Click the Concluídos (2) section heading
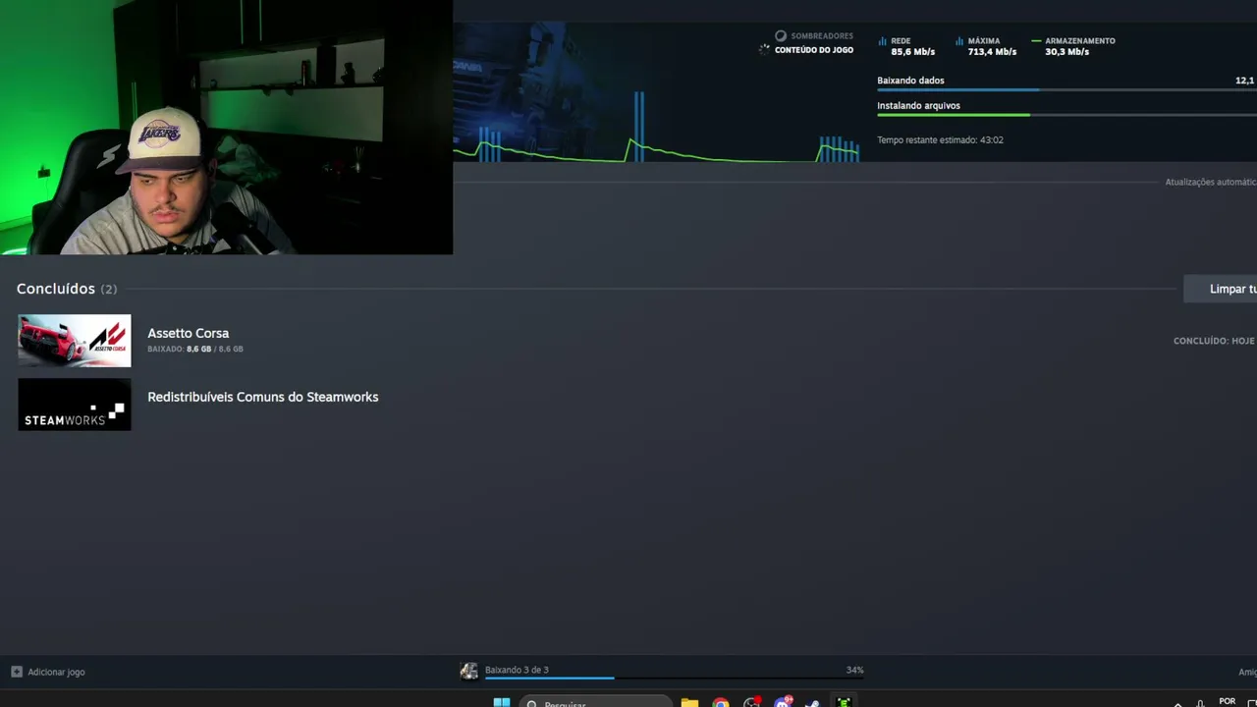 click(67, 289)
